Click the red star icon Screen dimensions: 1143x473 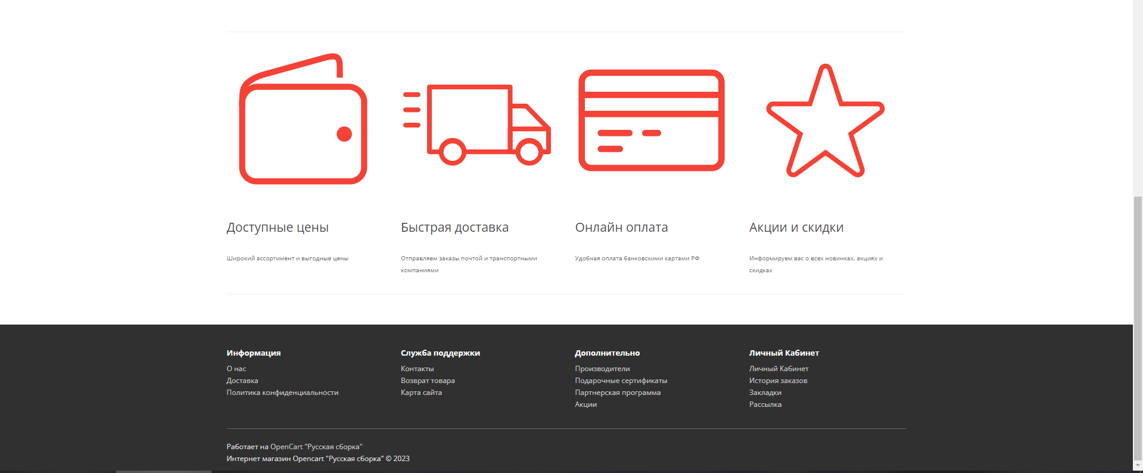click(825, 122)
